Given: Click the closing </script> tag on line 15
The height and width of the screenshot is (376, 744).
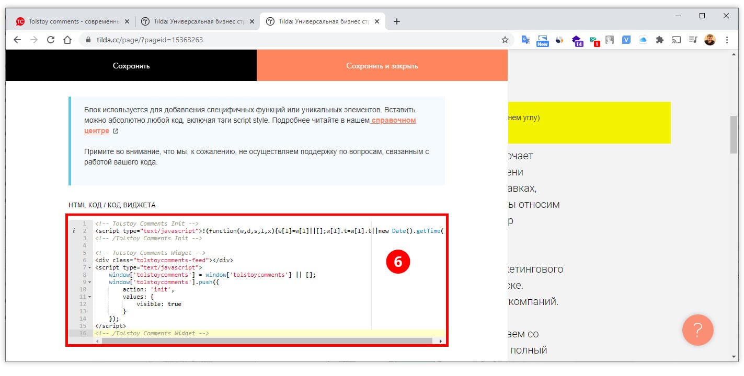Looking at the screenshot, I should (x=110, y=326).
